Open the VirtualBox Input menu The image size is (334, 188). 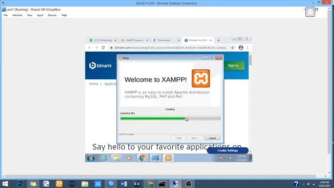pos(40,15)
